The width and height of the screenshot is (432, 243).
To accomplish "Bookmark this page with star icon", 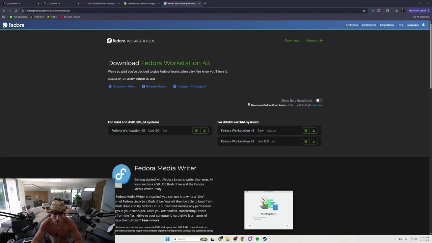I will 364,10.
